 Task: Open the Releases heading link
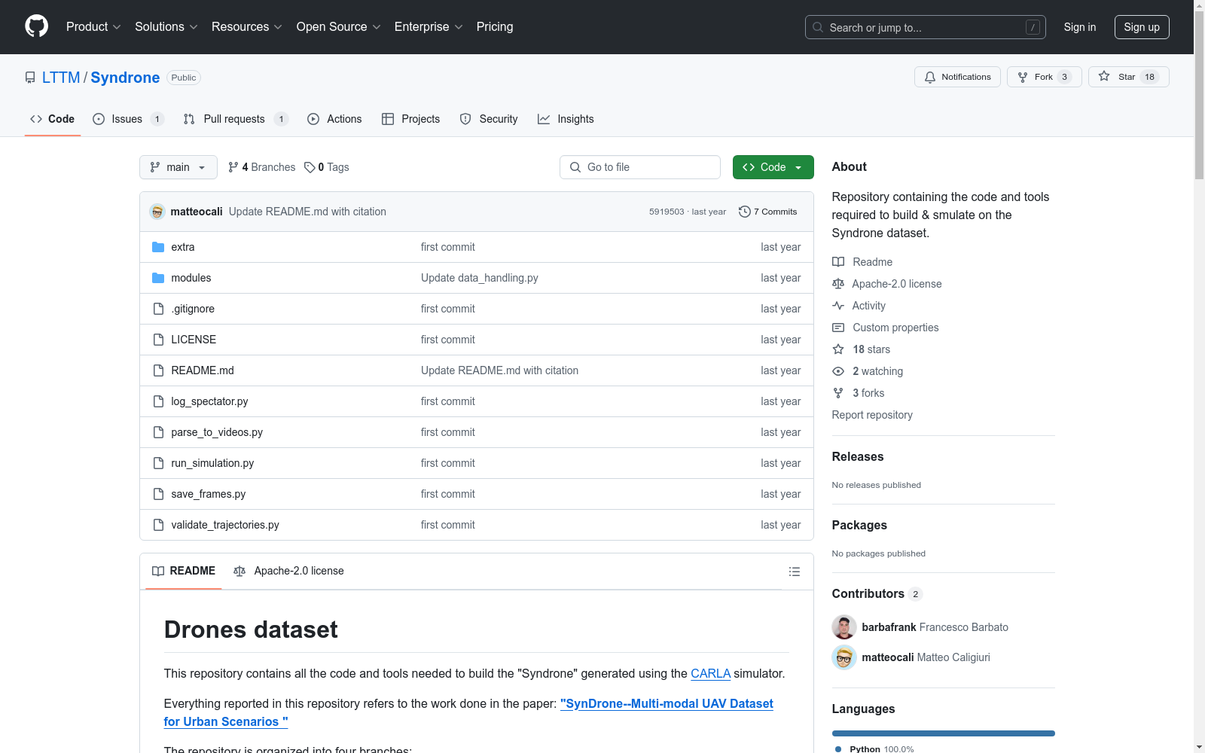pyautogui.click(x=858, y=456)
